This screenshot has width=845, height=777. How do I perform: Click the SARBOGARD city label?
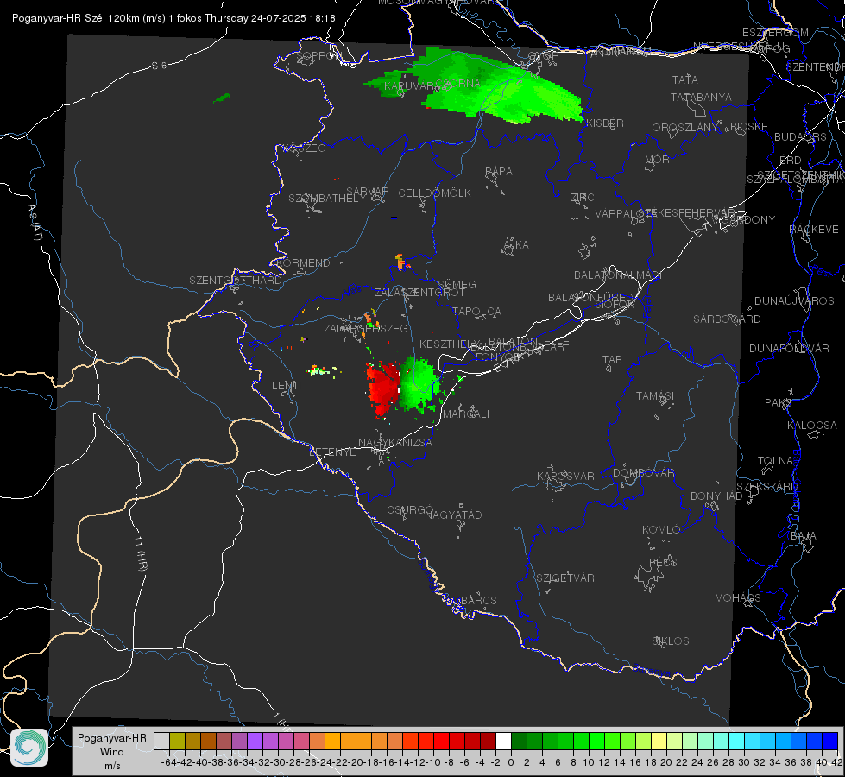tap(727, 319)
